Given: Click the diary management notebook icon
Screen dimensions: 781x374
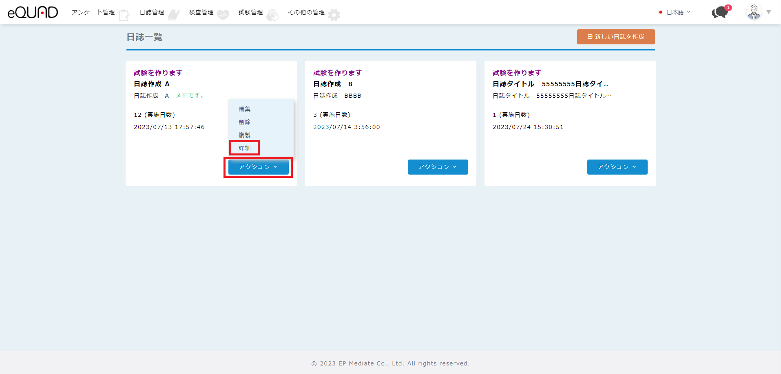Looking at the screenshot, I should click(x=173, y=15).
